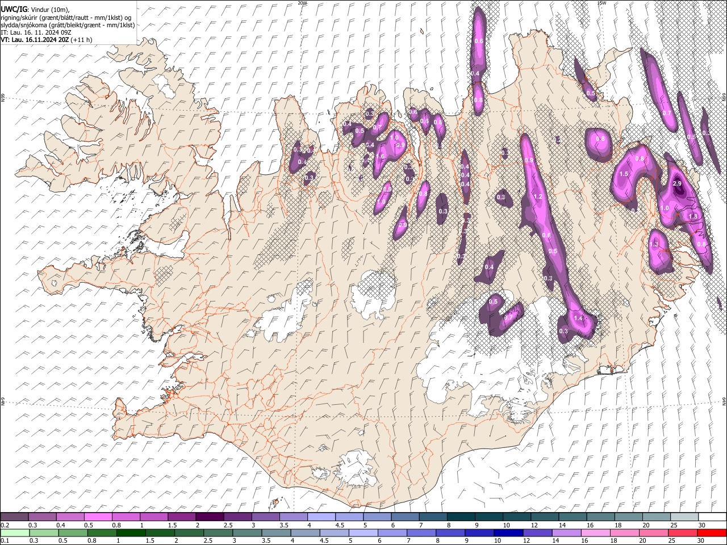
Task: Click the "rigning/skúrir" legend description line
Action: click(67, 18)
